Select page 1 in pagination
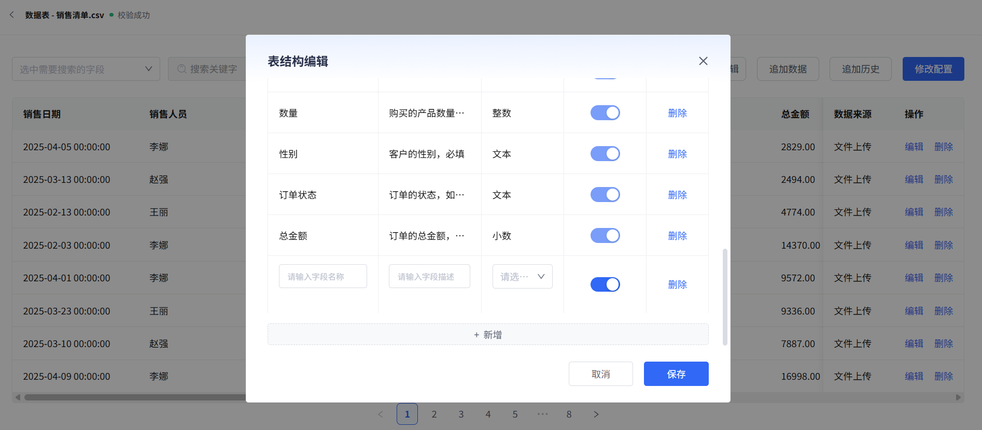Screen dimensions: 982x430 [x=407, y=414]
